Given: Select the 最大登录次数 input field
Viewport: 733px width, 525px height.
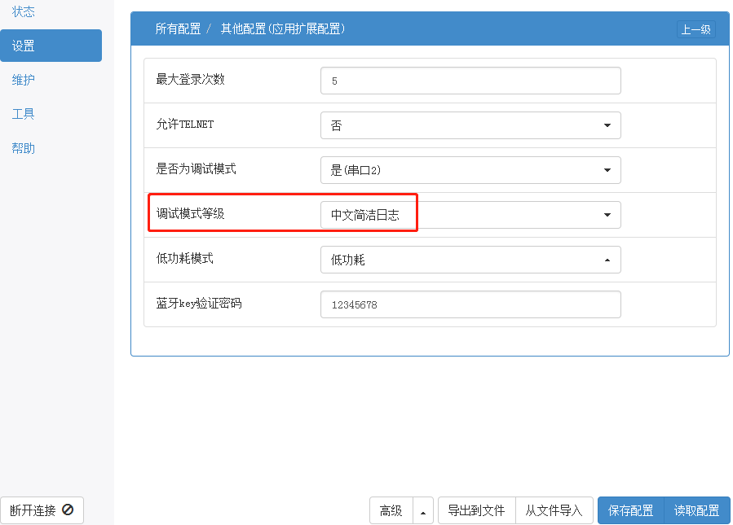Looking at the screenshot, I should 470,81.
